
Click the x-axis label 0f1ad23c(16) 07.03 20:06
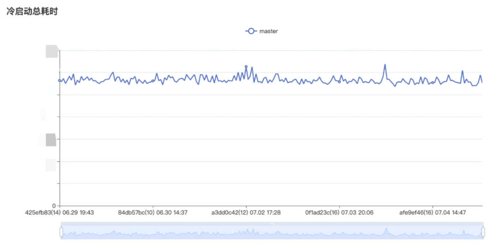coord(339,213)
